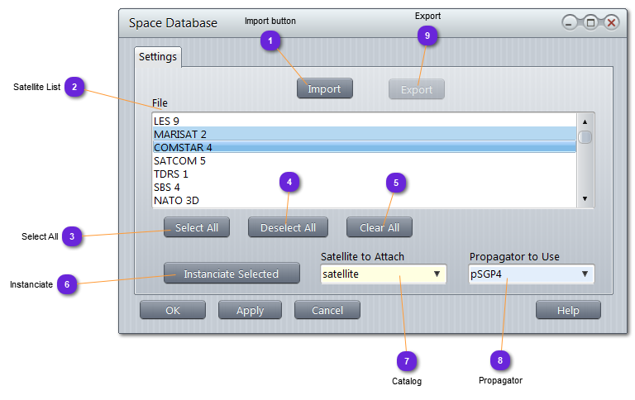Click the Import button

[x=324, y=88]
